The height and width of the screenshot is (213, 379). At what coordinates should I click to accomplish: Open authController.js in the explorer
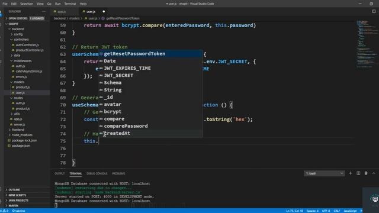(27, 45)
